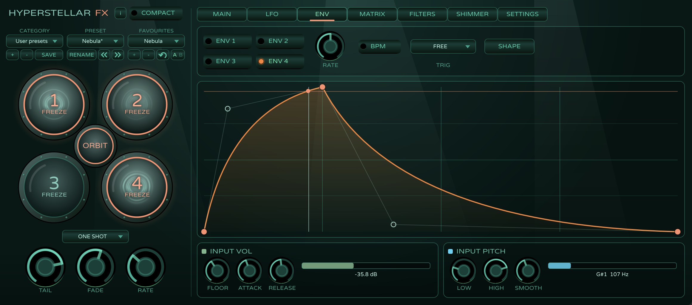Toggle BPM sync
This screenshot has width=692, height=305.
tap(379, 46)
